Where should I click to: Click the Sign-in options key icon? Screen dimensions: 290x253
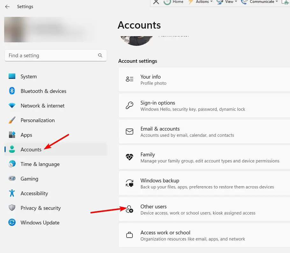point(129,105)
